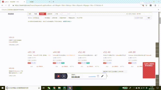
Task: Click the page vertical scrollbar thumb
Action: [160, 21]
